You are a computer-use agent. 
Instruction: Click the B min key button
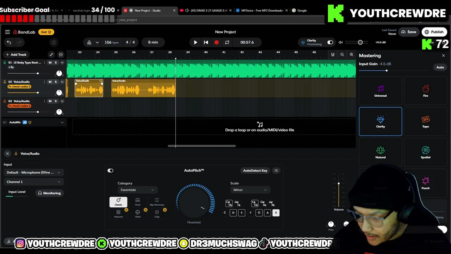coord(153,42)
